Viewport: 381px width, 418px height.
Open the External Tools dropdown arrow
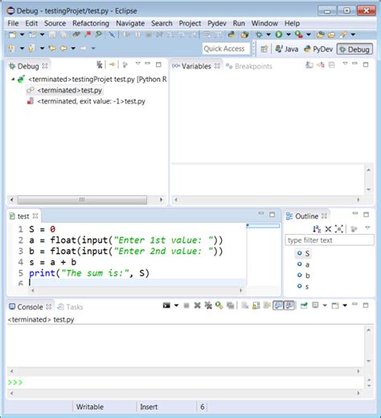[x=309, y=35]
